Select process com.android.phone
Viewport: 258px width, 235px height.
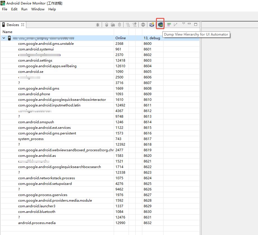34,94
